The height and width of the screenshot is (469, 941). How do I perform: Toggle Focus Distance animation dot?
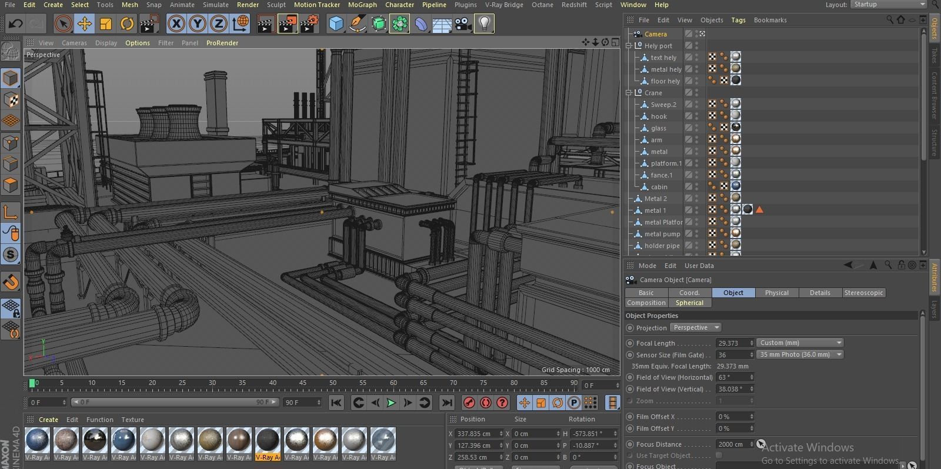click(x=630, y=444)
